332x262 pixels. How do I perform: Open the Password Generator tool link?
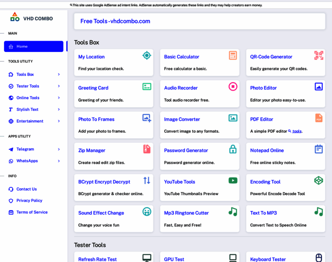tap(186, 150)
